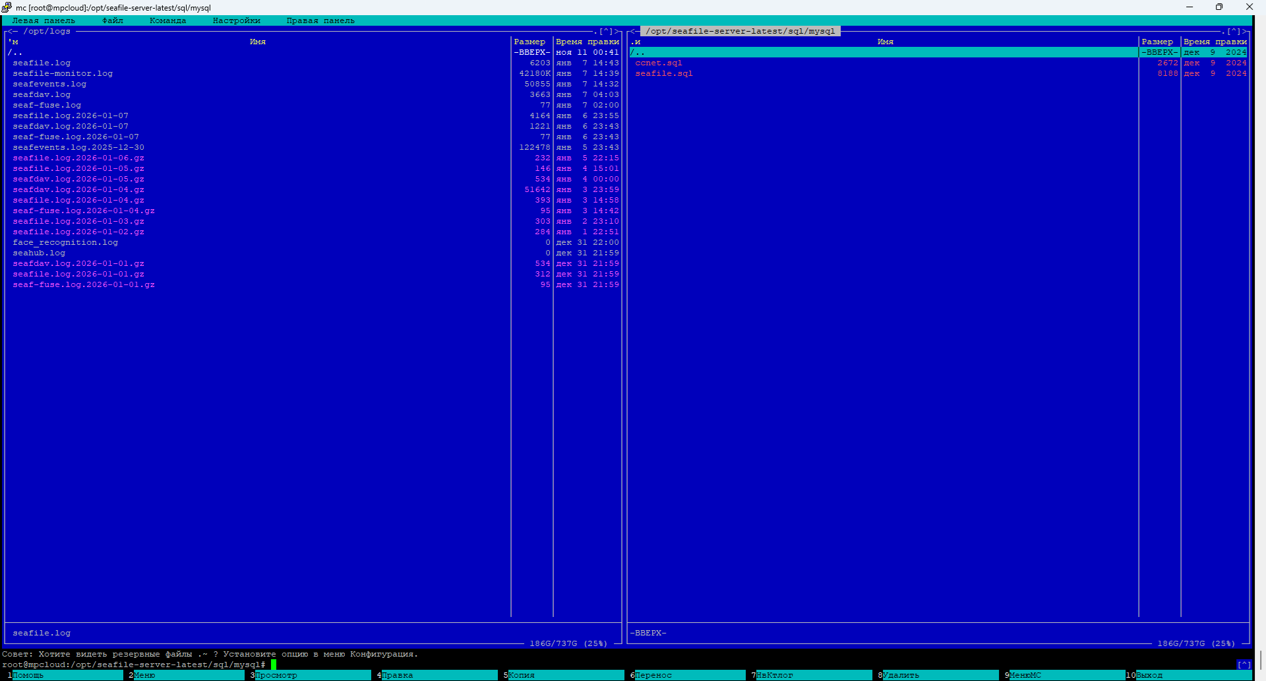The height and width of the screenshot is (681, 1266).
Task: Expand right panel history dropdown [^]
Action: coord(1233,31)
